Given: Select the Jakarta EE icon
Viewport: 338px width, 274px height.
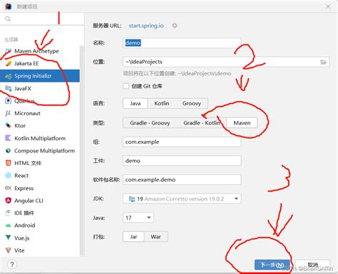Looking at the screenshot, I should point(9,63).
